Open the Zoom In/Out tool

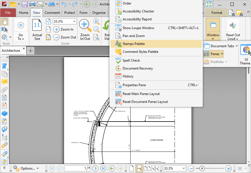(85, 30)
